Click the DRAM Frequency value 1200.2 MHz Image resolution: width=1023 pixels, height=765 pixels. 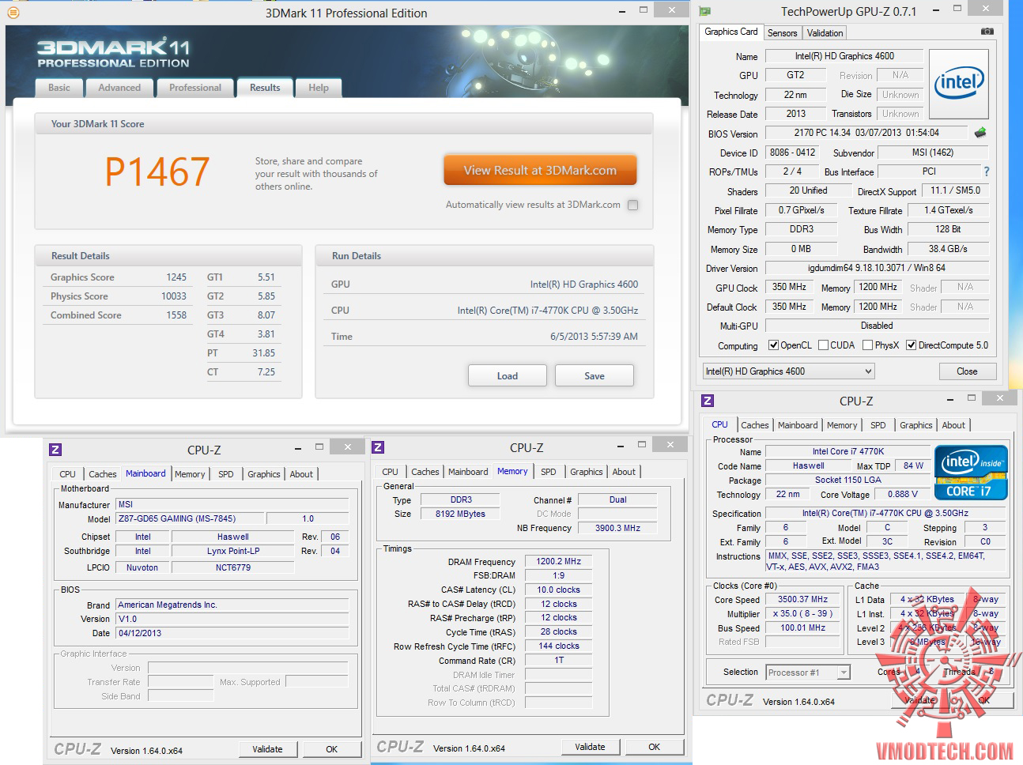(x=559, y=561)
